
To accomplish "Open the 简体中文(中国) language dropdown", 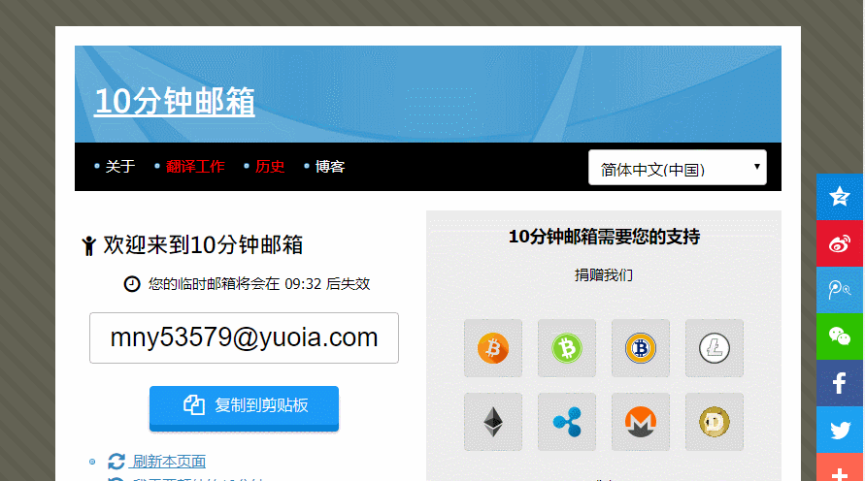I will tap(678, 168).
